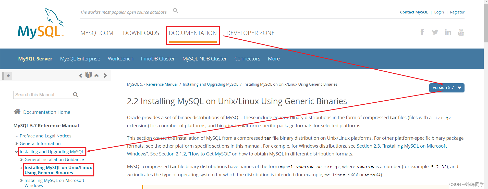488x189 pixels.
Task: Open the MySQL YouTube icon
Action: coord(461,32)
